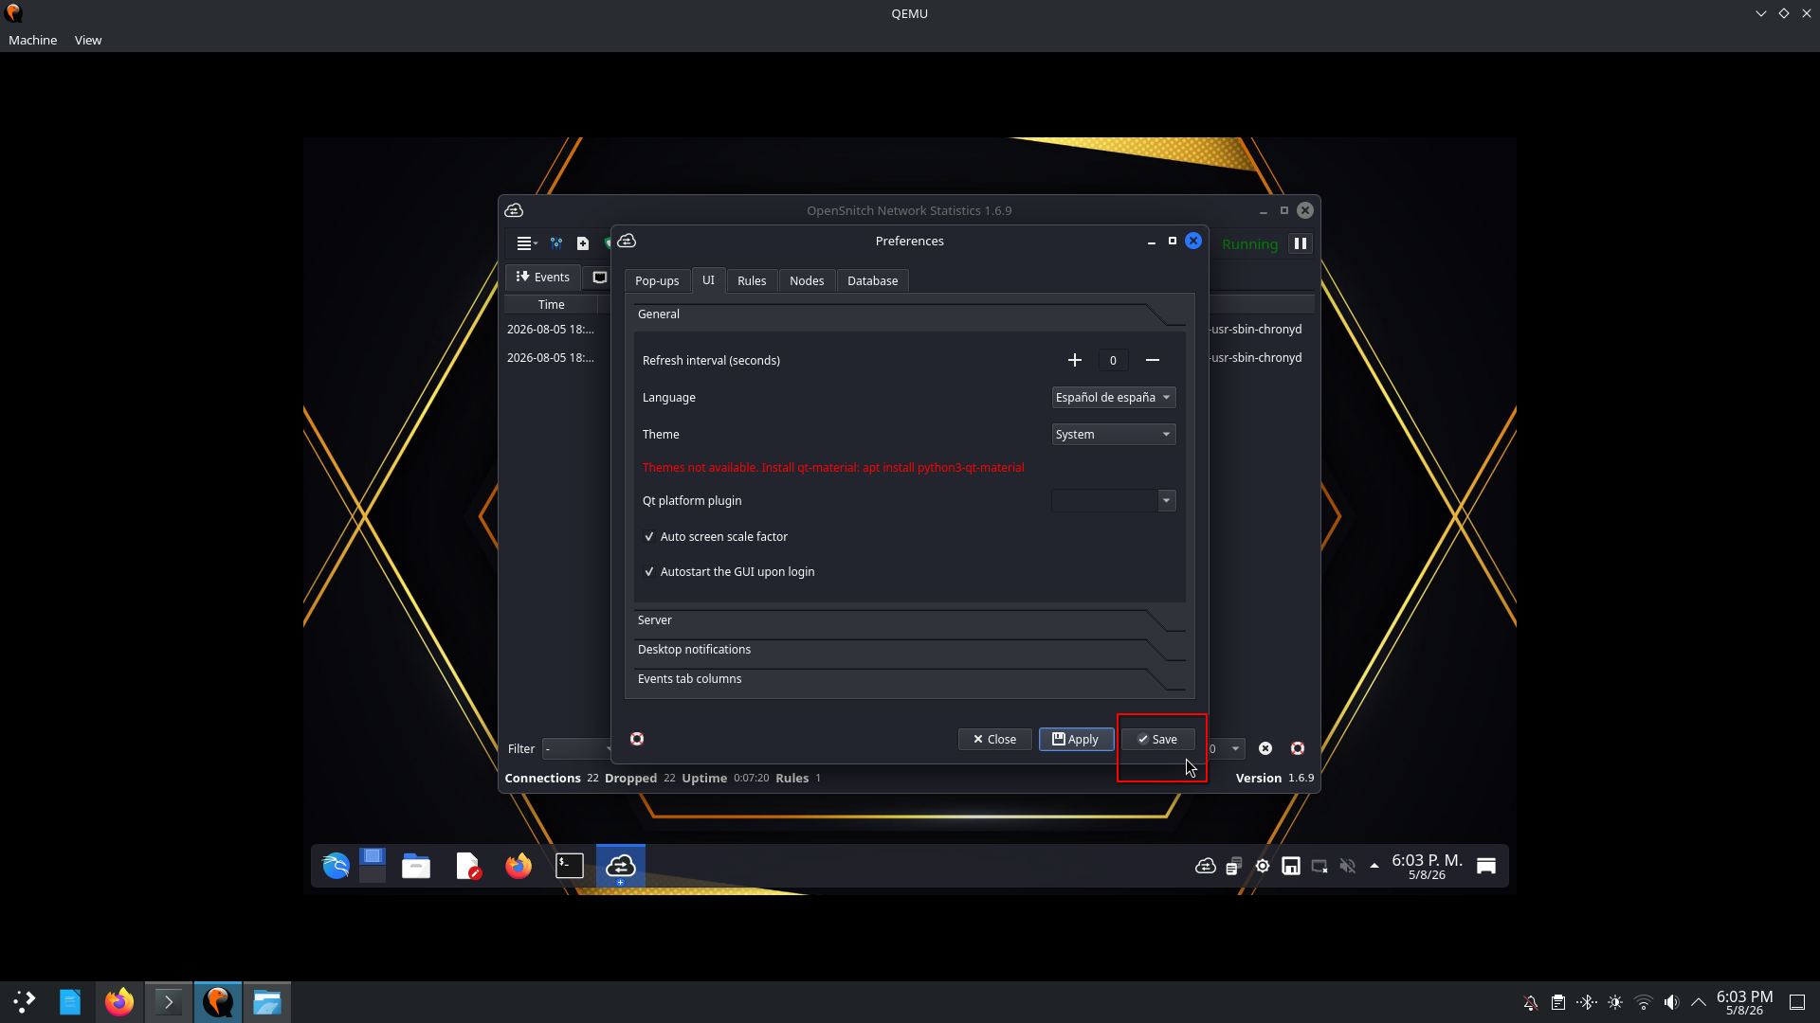This screenshot has width=1820, height=1023.
Task: Expand the Desktop notifications section
Action: coord(908,650)
